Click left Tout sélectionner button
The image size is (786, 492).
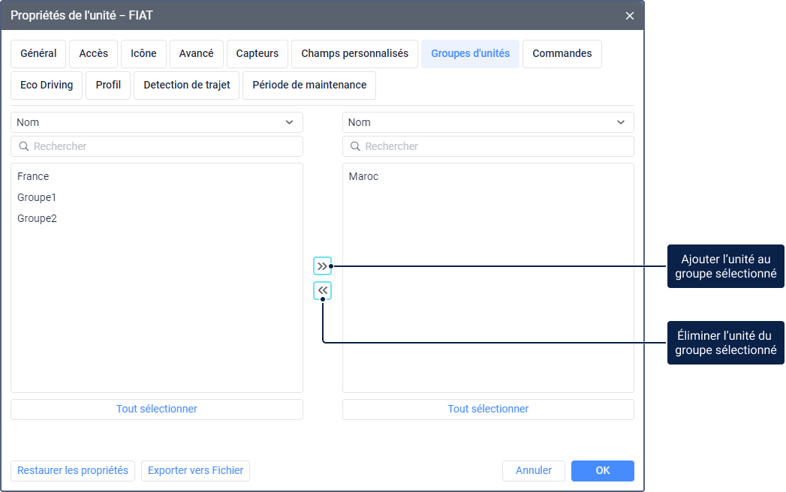(156, 409)
